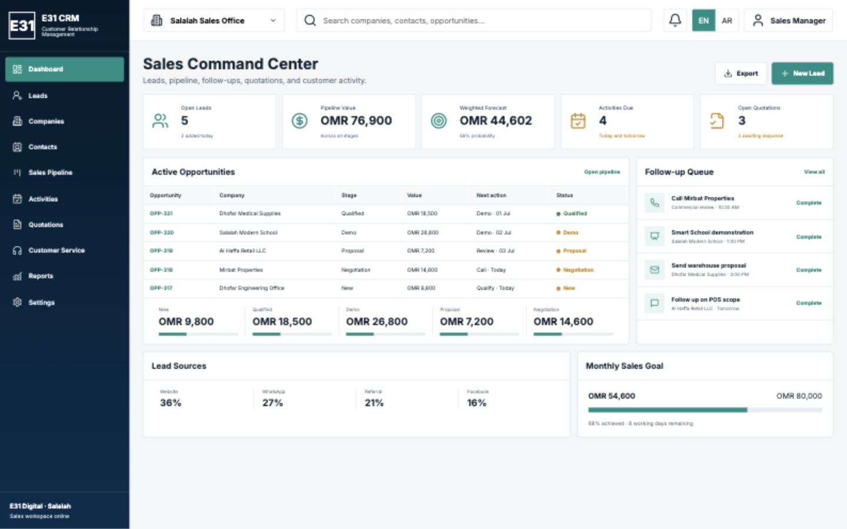Click the Dhofar Engineering Office cell
The width and height of the screenshot is (847, 529).
click(x=252, y=289)
